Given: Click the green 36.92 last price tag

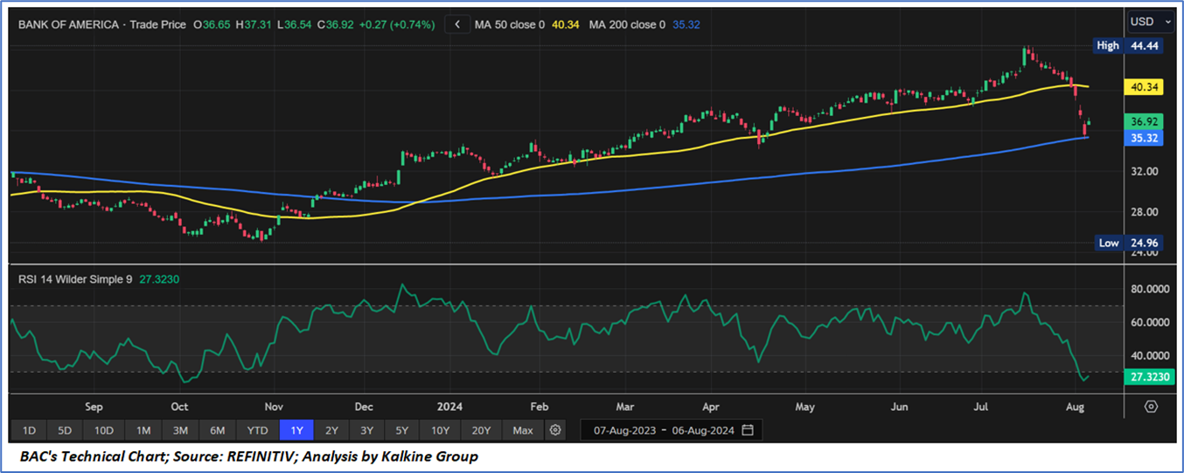Looking at the screenshot, I should tap(1145, 122).
